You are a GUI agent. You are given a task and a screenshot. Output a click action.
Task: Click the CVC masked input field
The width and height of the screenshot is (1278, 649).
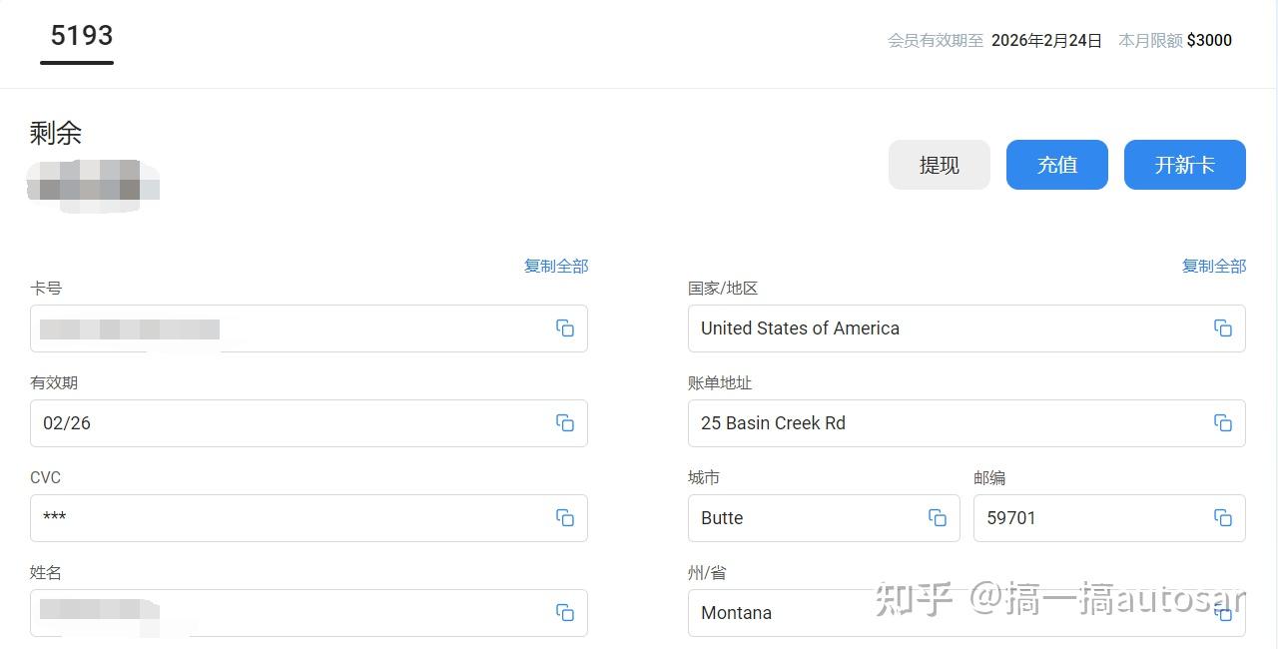(309, 518)
